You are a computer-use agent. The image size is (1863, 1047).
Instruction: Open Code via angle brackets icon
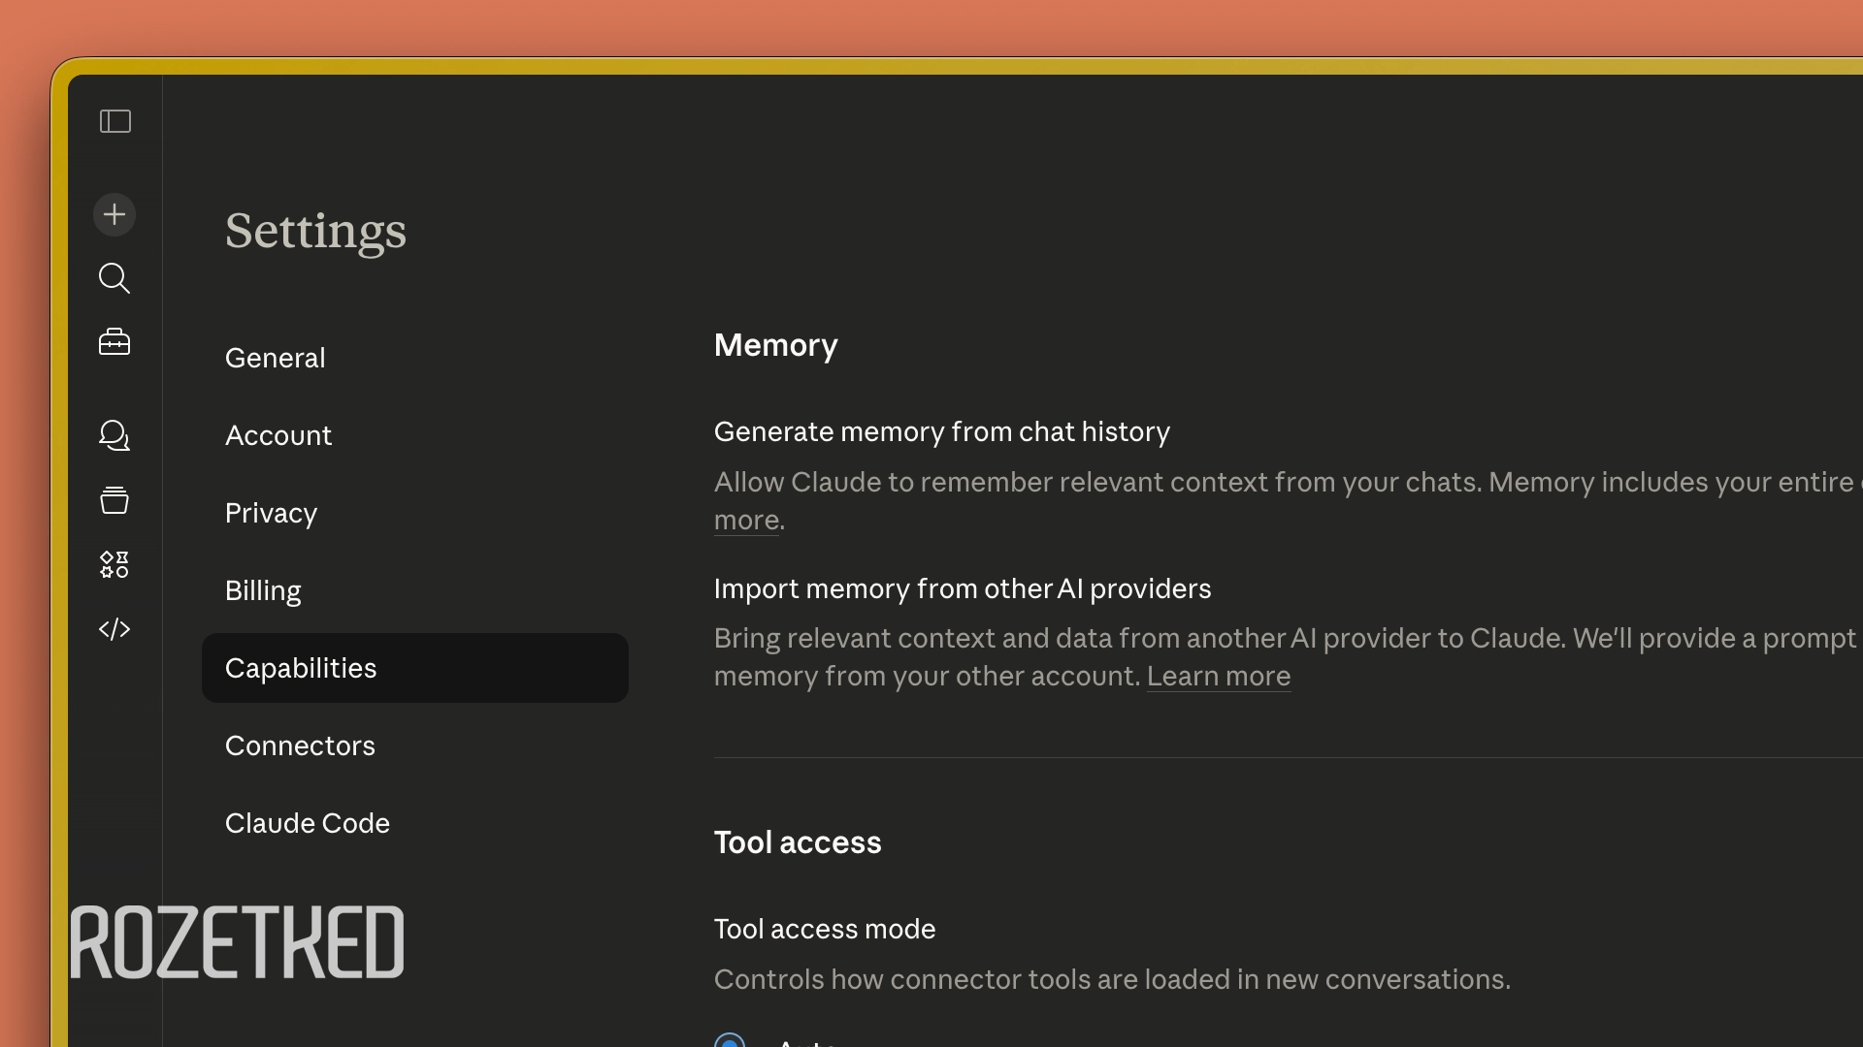(114, 629)
